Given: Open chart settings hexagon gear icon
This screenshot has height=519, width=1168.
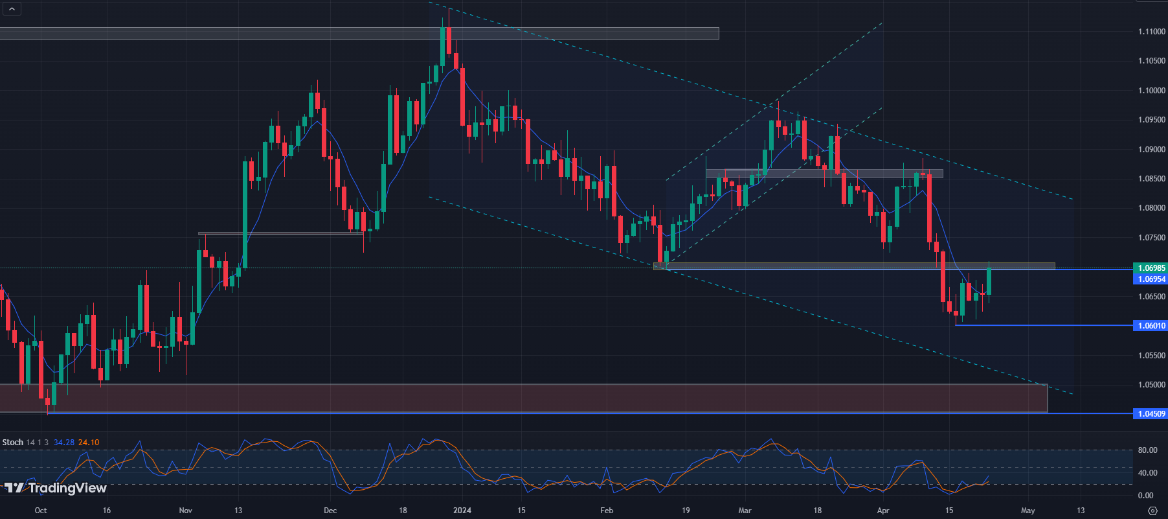Looking at the screenshot, I should (1152, 511).
